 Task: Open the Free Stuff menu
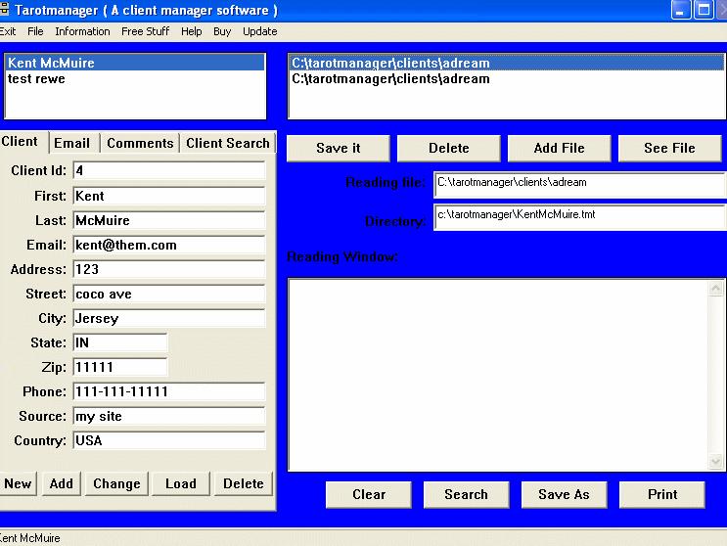[x=145, y=31]
